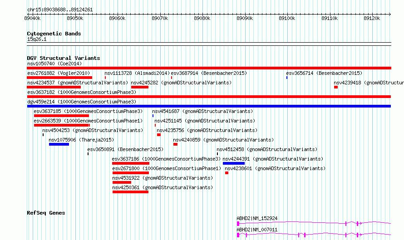
Task: Click esv3656714 (Besenbacher2015) label
Action: tap(324, 73)
